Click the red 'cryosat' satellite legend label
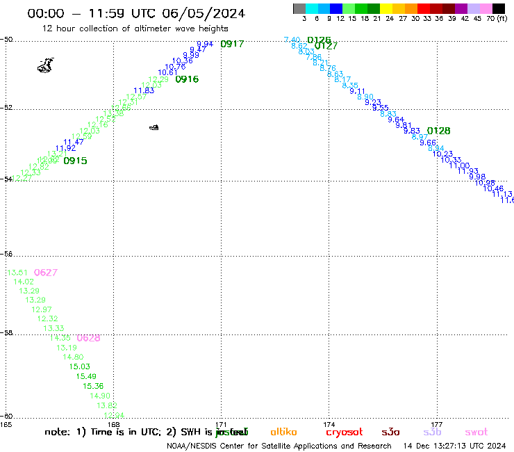 345,432
